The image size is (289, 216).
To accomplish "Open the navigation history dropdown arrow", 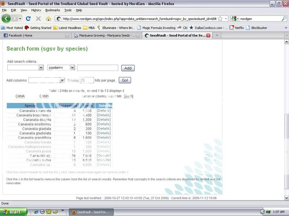I will [x=20, y=19].
